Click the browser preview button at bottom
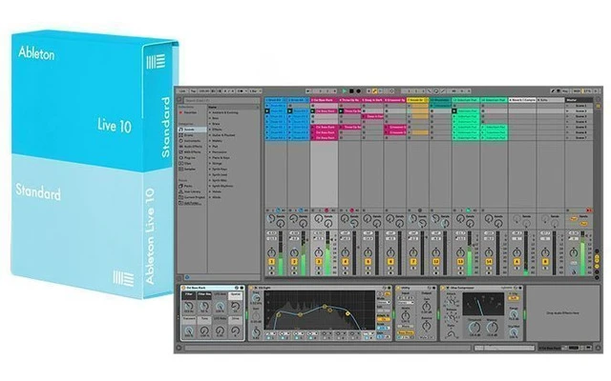 [187, 277]
